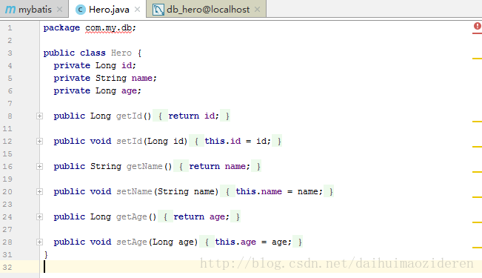This screenshot has height=278, width=482.
Task: Click the getName method name
Action: [144, 167]
